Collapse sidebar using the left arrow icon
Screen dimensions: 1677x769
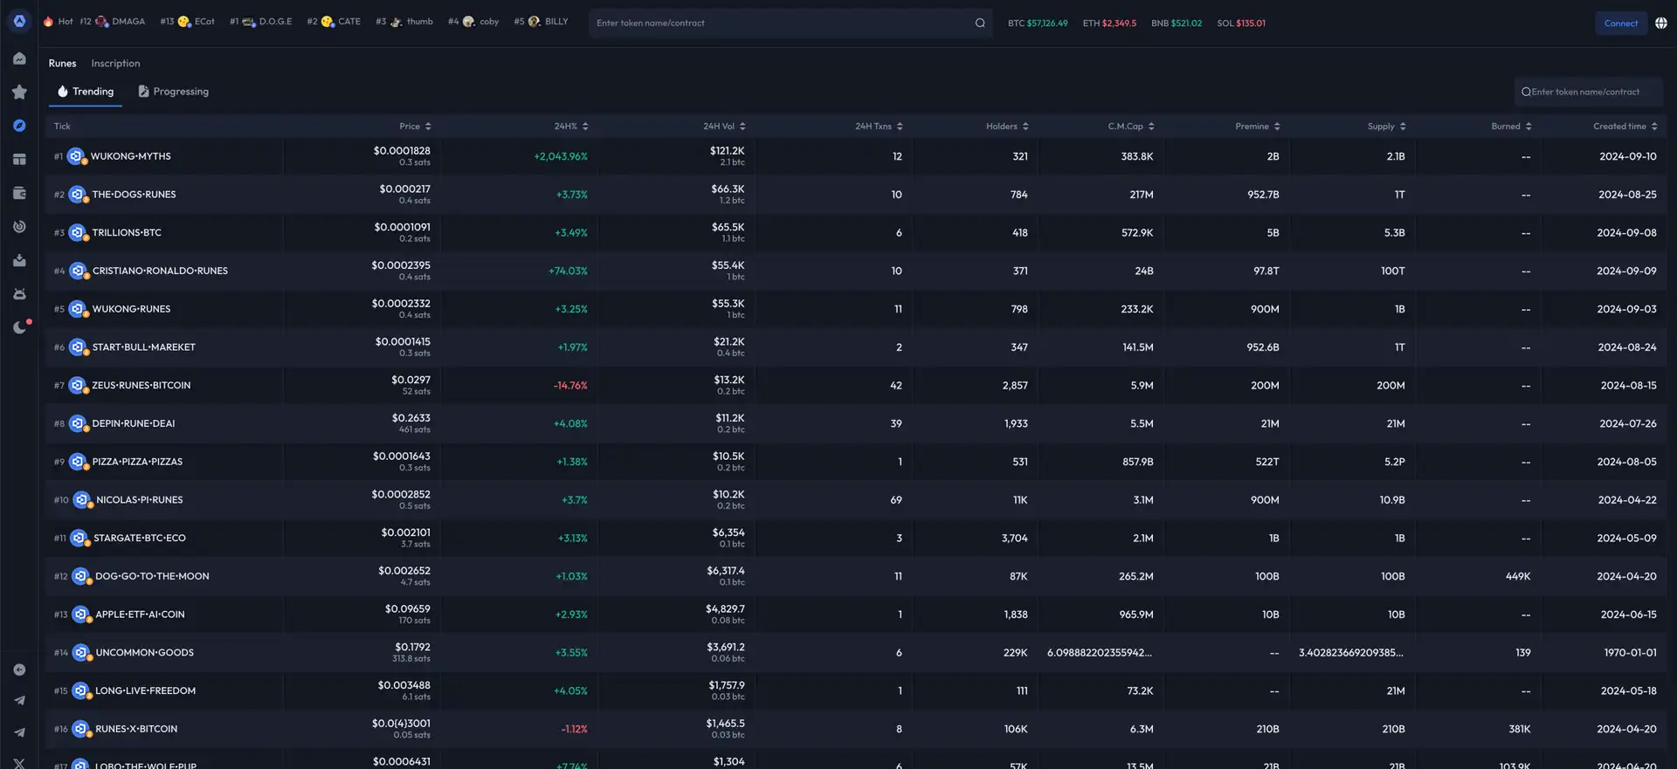pyautogui.click(x=19, y=669)
